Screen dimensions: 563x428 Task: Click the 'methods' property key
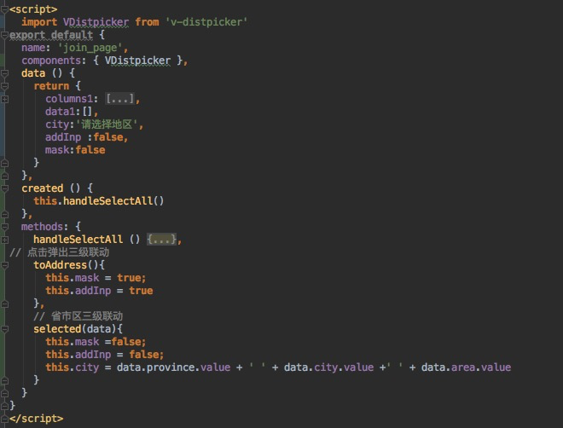click(43, 227)
